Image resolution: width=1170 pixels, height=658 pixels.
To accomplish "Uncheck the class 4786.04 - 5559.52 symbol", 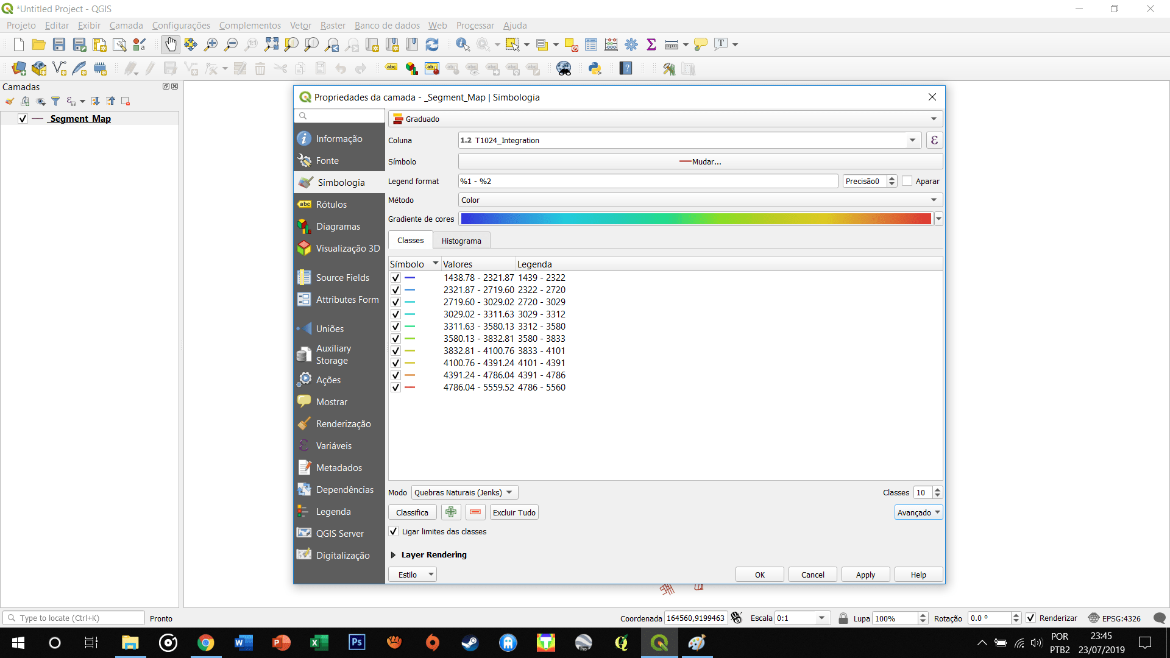I will pos(395,387).
